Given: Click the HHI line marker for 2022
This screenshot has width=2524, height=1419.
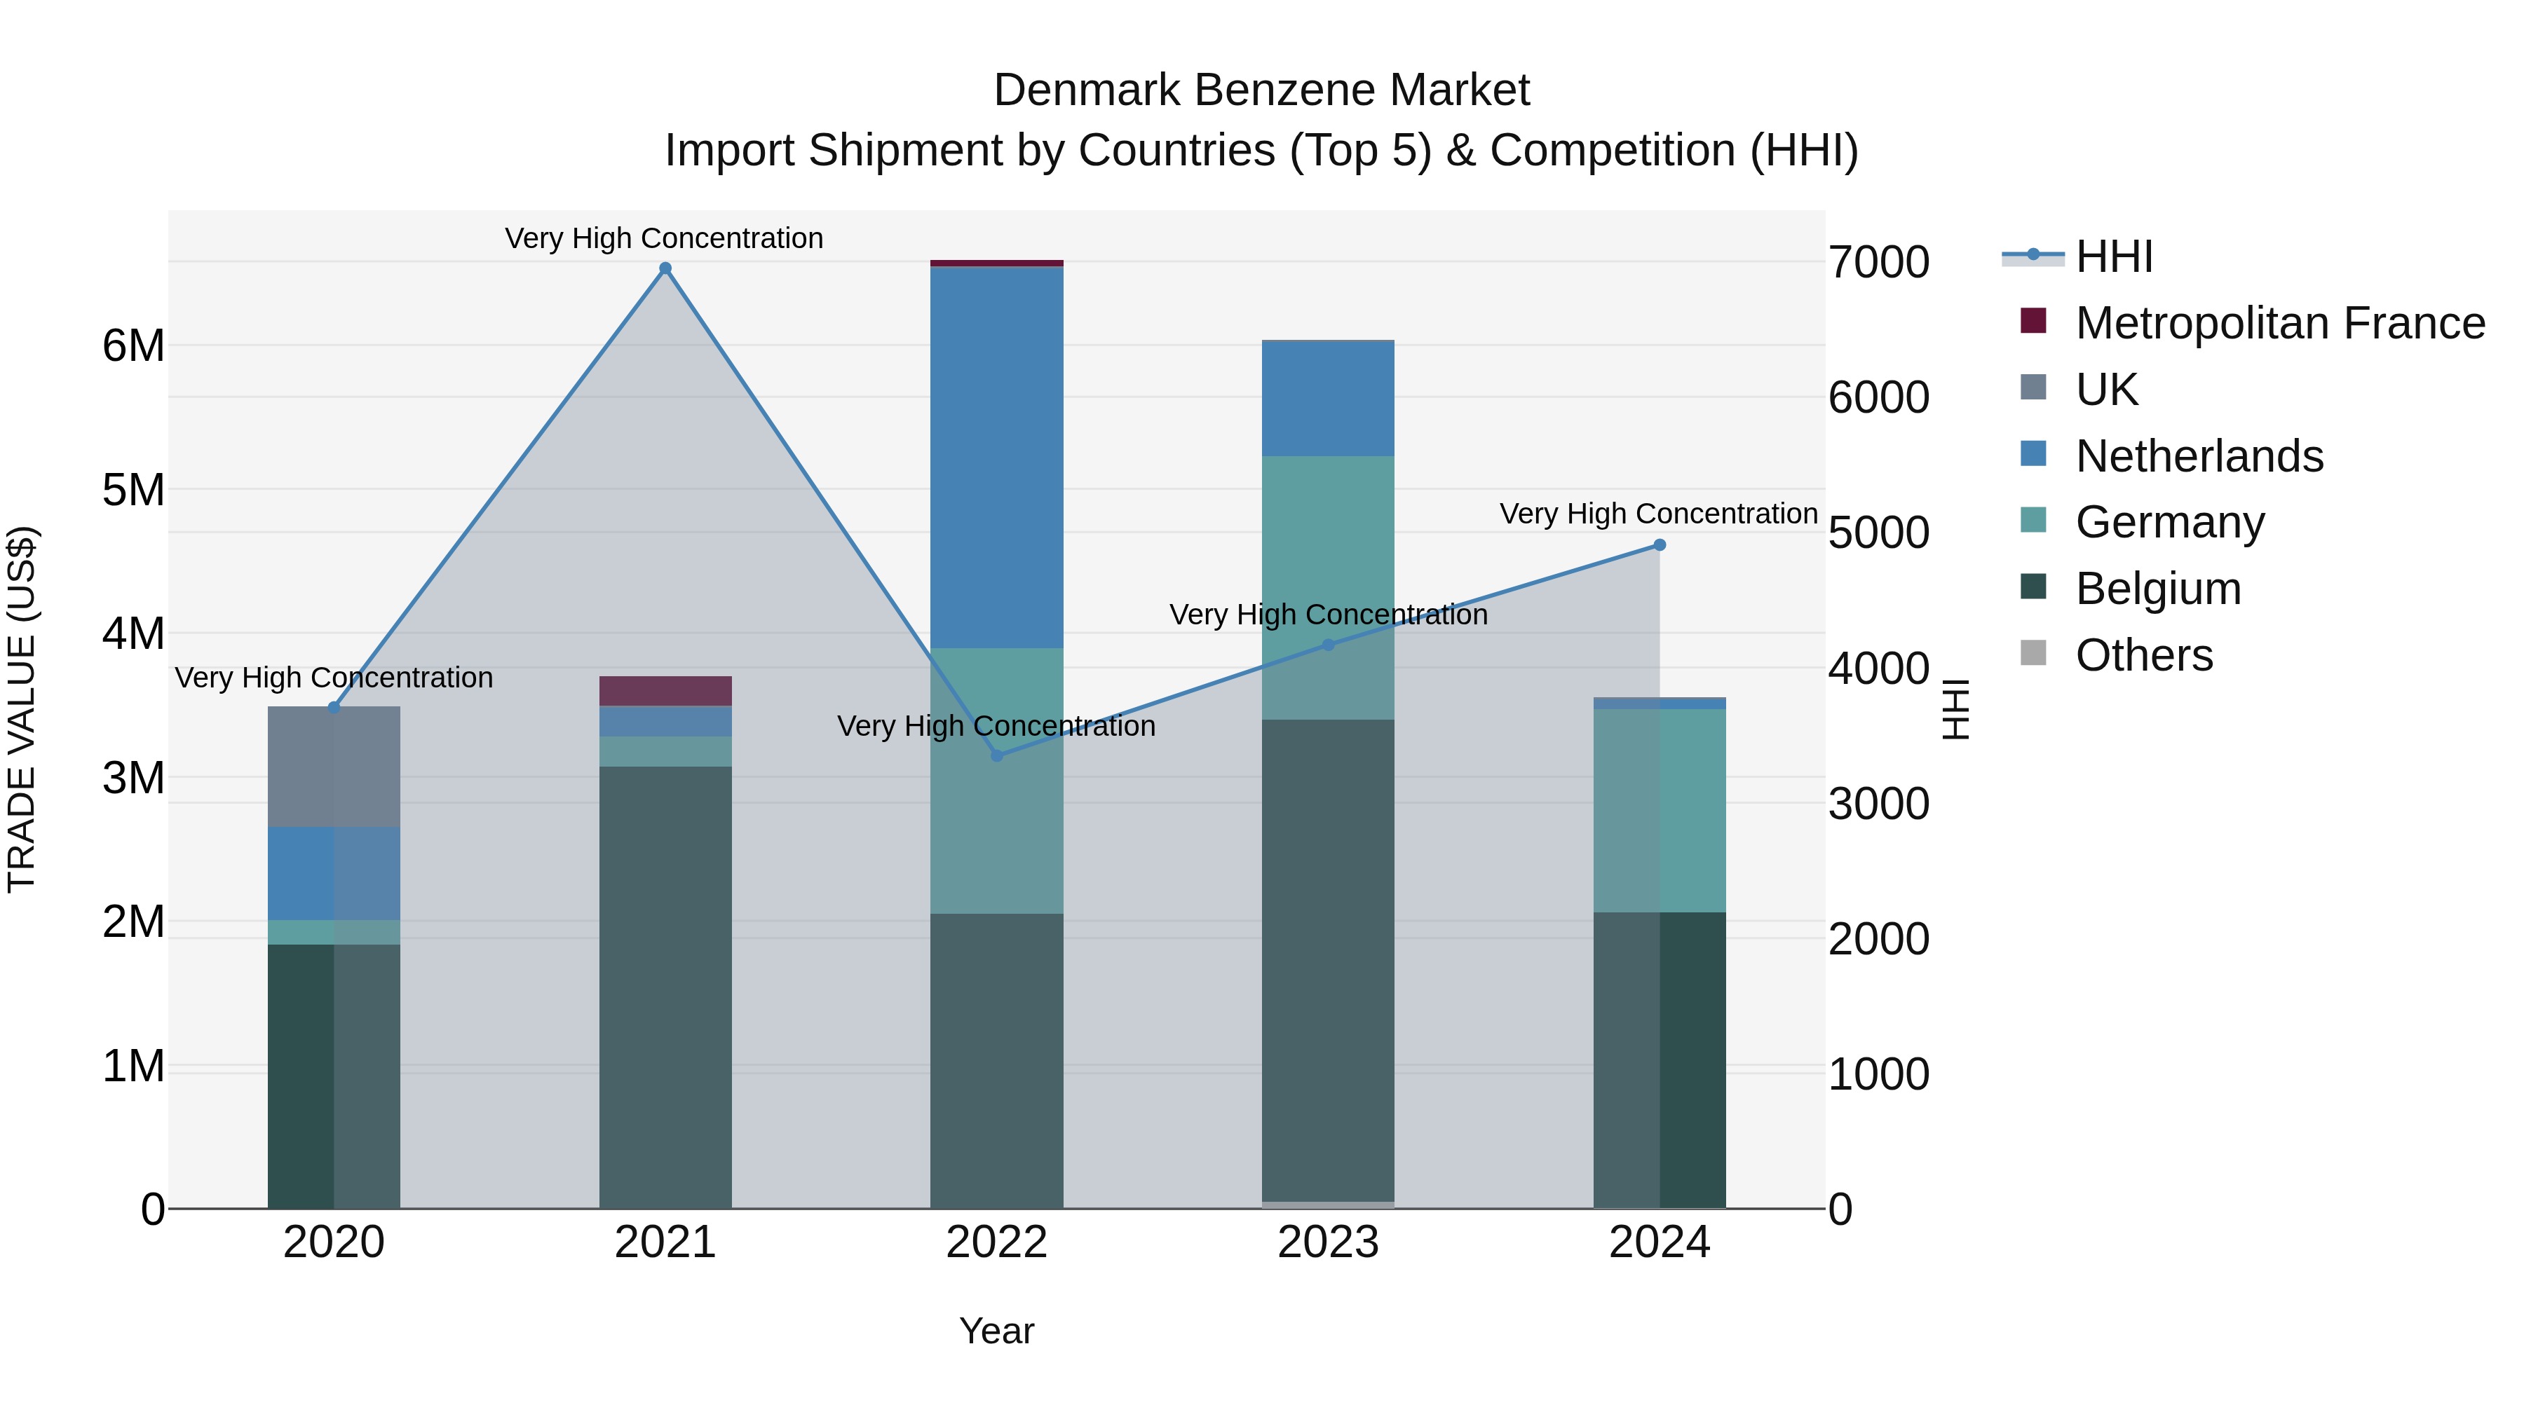Looking at the screenshot, I should (x=996, y=755).
